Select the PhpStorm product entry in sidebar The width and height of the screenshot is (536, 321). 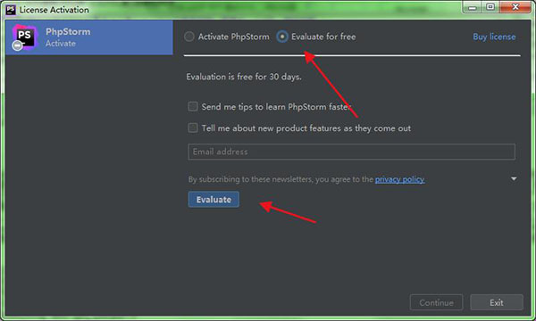[88, 37]
